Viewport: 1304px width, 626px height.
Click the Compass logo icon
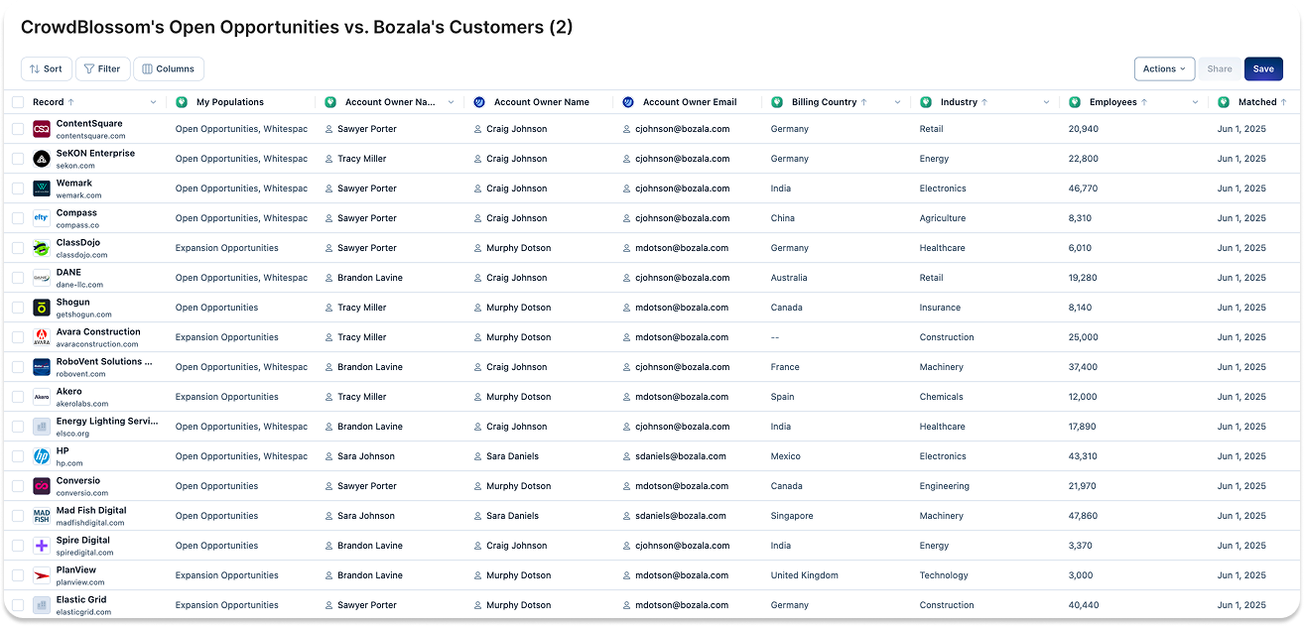(42, 218)
